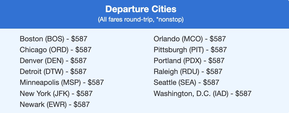The image size is (289, 113).
Task: Open the Denver (DEN) fare entry
Action: click(x=53, y=61)
